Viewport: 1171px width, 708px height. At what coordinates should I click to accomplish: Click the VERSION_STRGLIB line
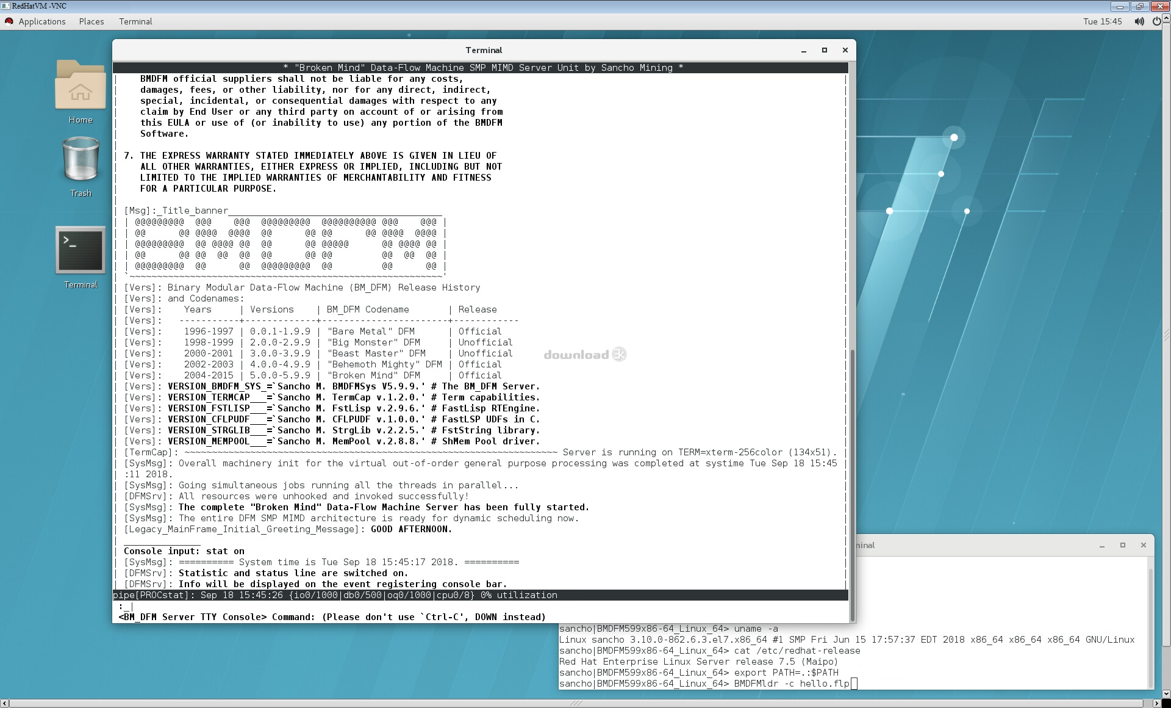point(332,430)
